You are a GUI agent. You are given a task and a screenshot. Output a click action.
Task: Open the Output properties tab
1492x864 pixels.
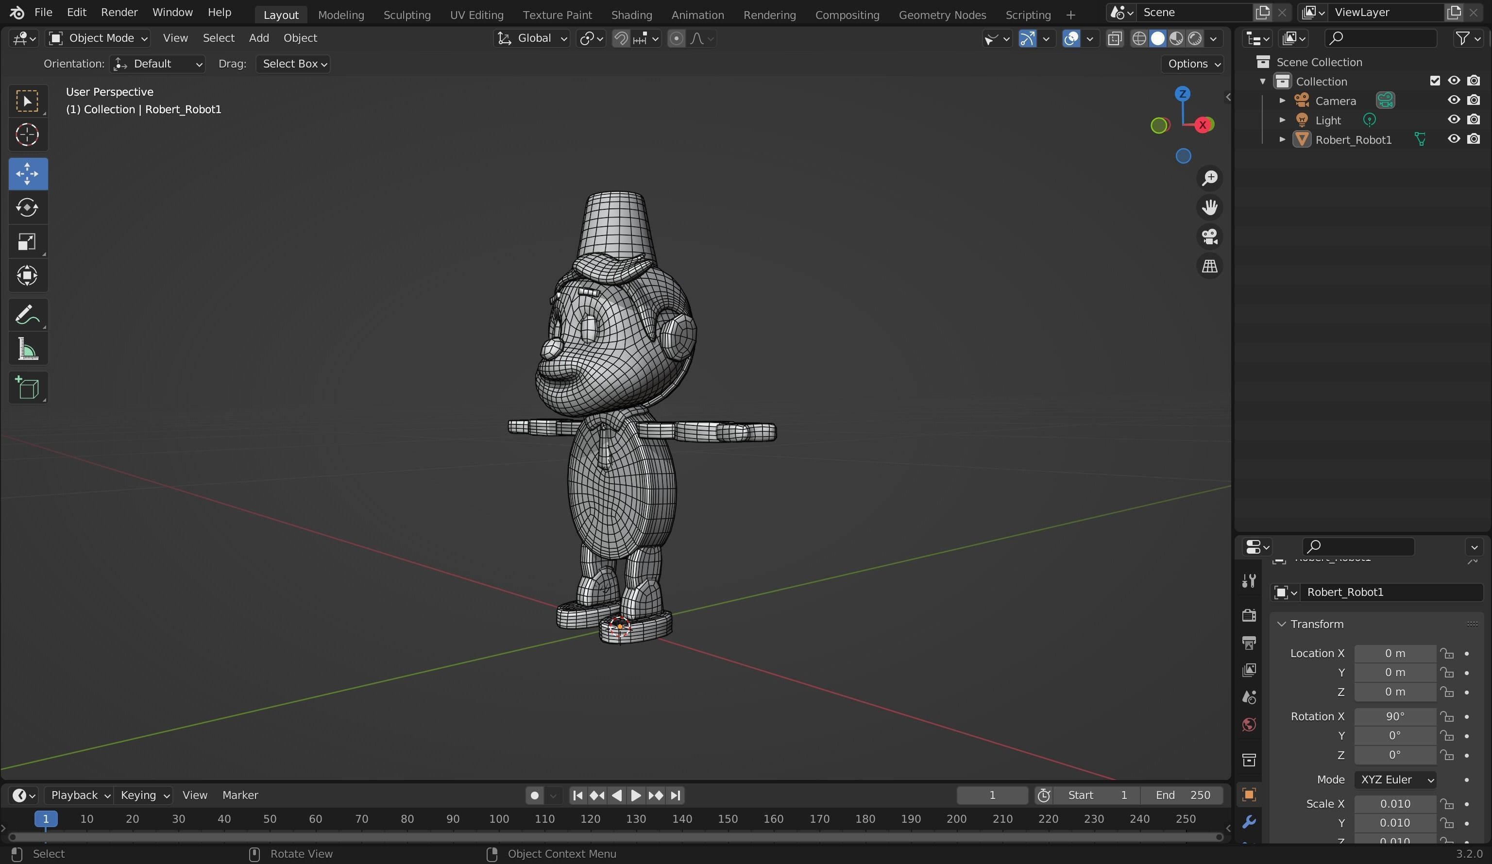click(1249, 643)
